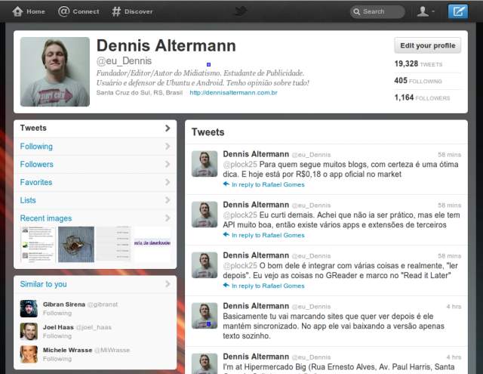Compose a new tweet with blue button
The width and height of the screenshot is (483, 374).
(x=458, y=11)
